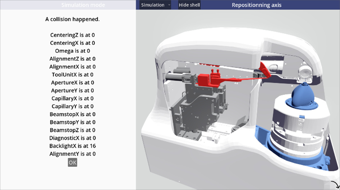
Task: Click the Hide shell button
Action: pos(189,5)
